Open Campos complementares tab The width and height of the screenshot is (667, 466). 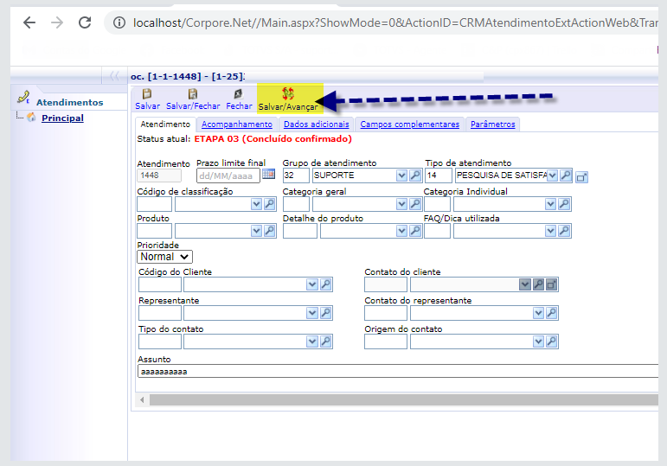pos(410,124)
